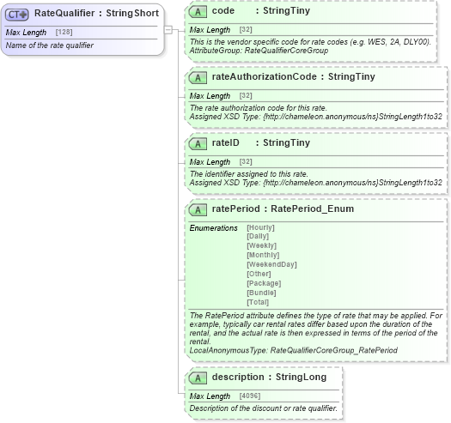
Task: Click the [32] value under rateID
Action: pyautogui.click(x=246, y=162)
